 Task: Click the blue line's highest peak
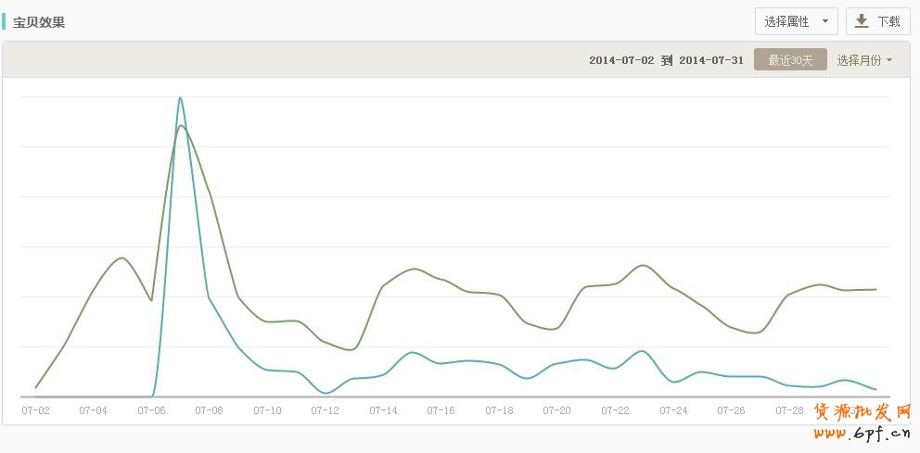point(180,98)
